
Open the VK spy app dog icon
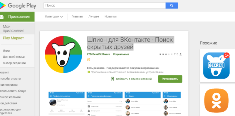point(63,54)
